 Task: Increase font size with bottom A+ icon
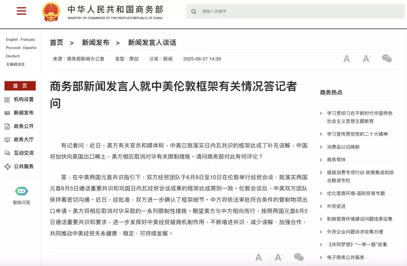coord(279,257)
